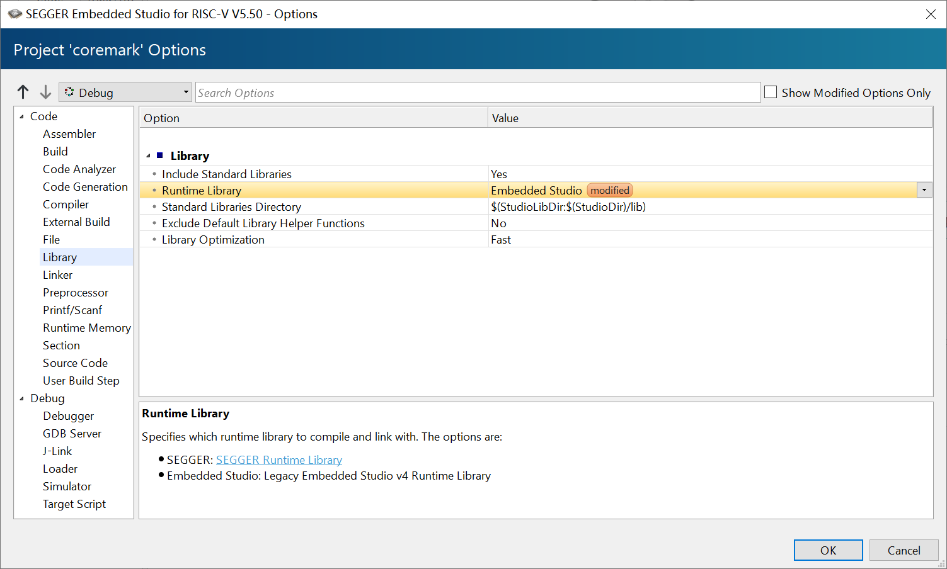Image resolution: width=947 pixels, height=569 pixels.
Task: Open J-Link options
Action: click(x=57, y=451)
